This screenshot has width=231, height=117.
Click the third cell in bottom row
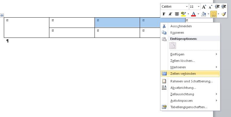tap(117, 33)
